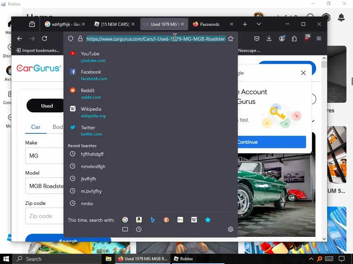Open the green MGB car photo
This screenshot has width=353, height=264.
coord(276,195)
